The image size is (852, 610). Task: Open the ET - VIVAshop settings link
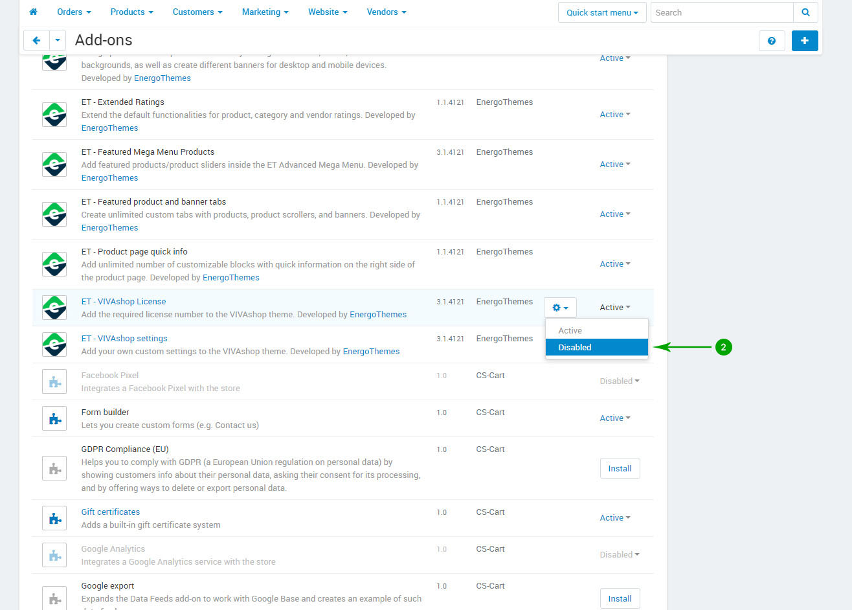[124, 339]
